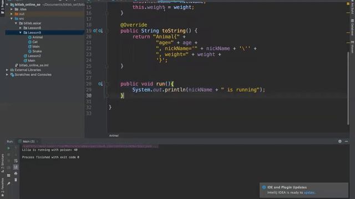Open Run panel settings gear
The image size is (355, 199).
coord(340,142)
